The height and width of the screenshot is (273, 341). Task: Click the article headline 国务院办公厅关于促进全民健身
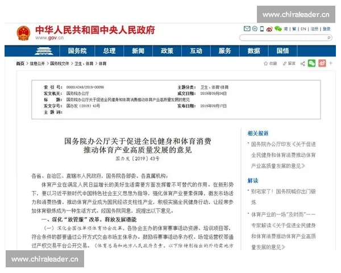coord(138,146)
